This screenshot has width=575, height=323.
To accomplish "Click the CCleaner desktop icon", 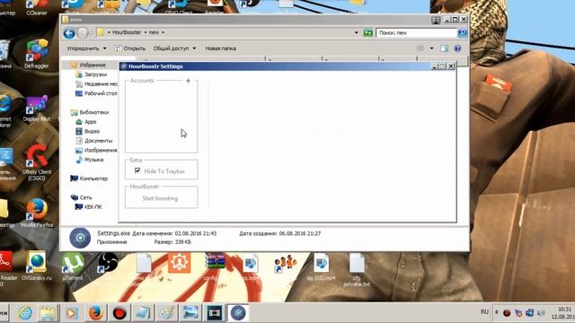I will point(37,7).
